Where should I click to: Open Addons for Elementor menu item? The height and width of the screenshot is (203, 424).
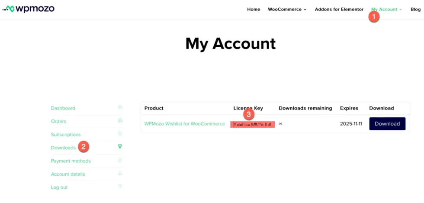tap(339, 9)
